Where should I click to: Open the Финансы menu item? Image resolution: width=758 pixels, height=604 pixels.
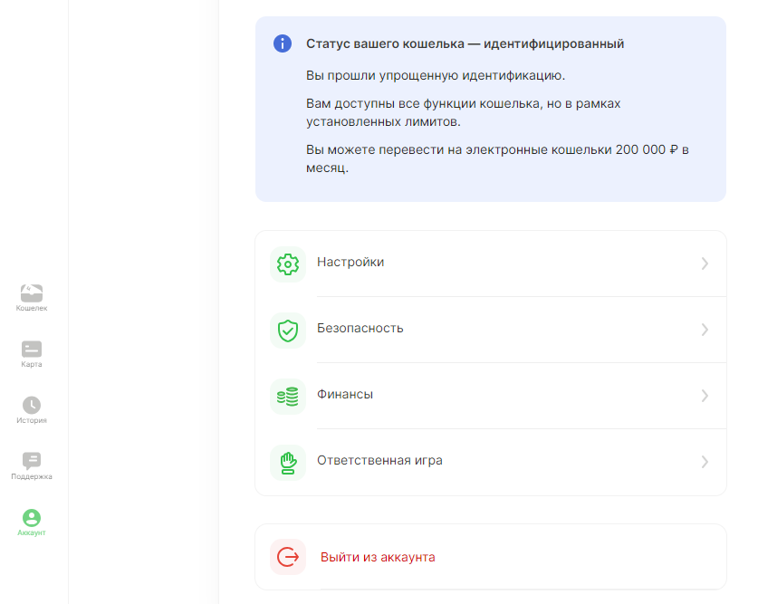(x=491, y=397)
